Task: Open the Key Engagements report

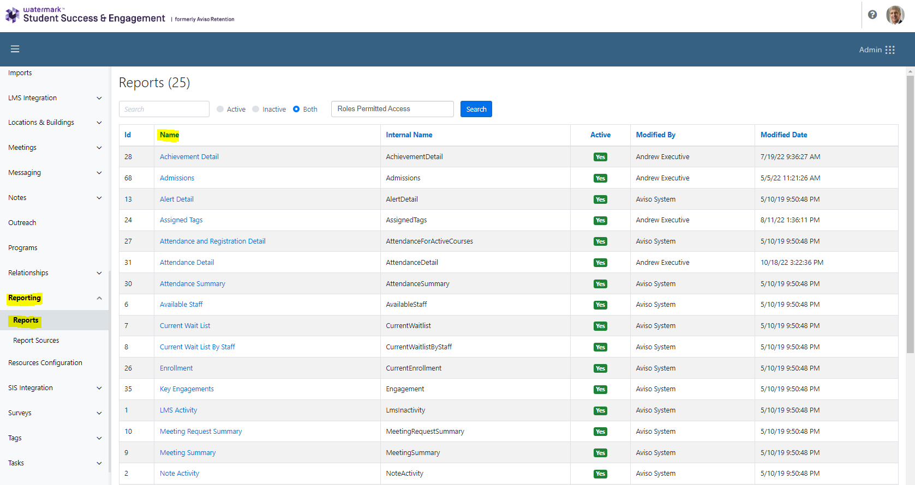Action: [x=187, y=389]
